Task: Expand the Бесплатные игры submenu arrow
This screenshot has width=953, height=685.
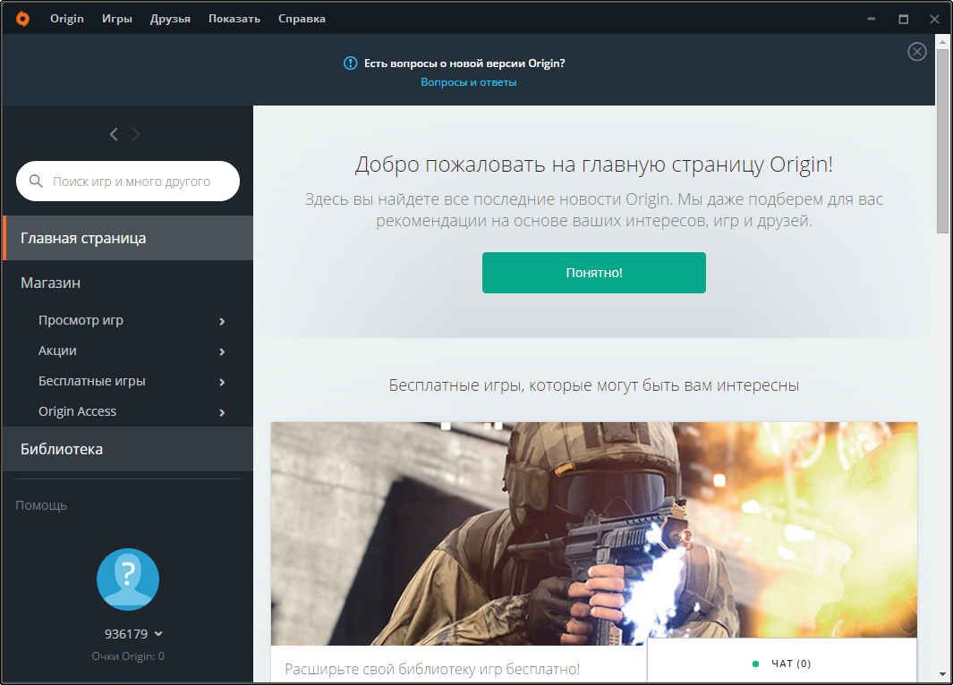Action: 222,382
